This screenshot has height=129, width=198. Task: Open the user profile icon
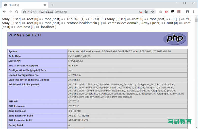pos(187,12)
